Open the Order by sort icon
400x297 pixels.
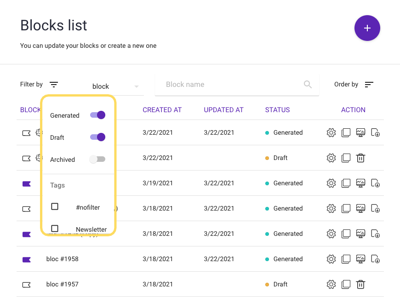click(369, 85)
